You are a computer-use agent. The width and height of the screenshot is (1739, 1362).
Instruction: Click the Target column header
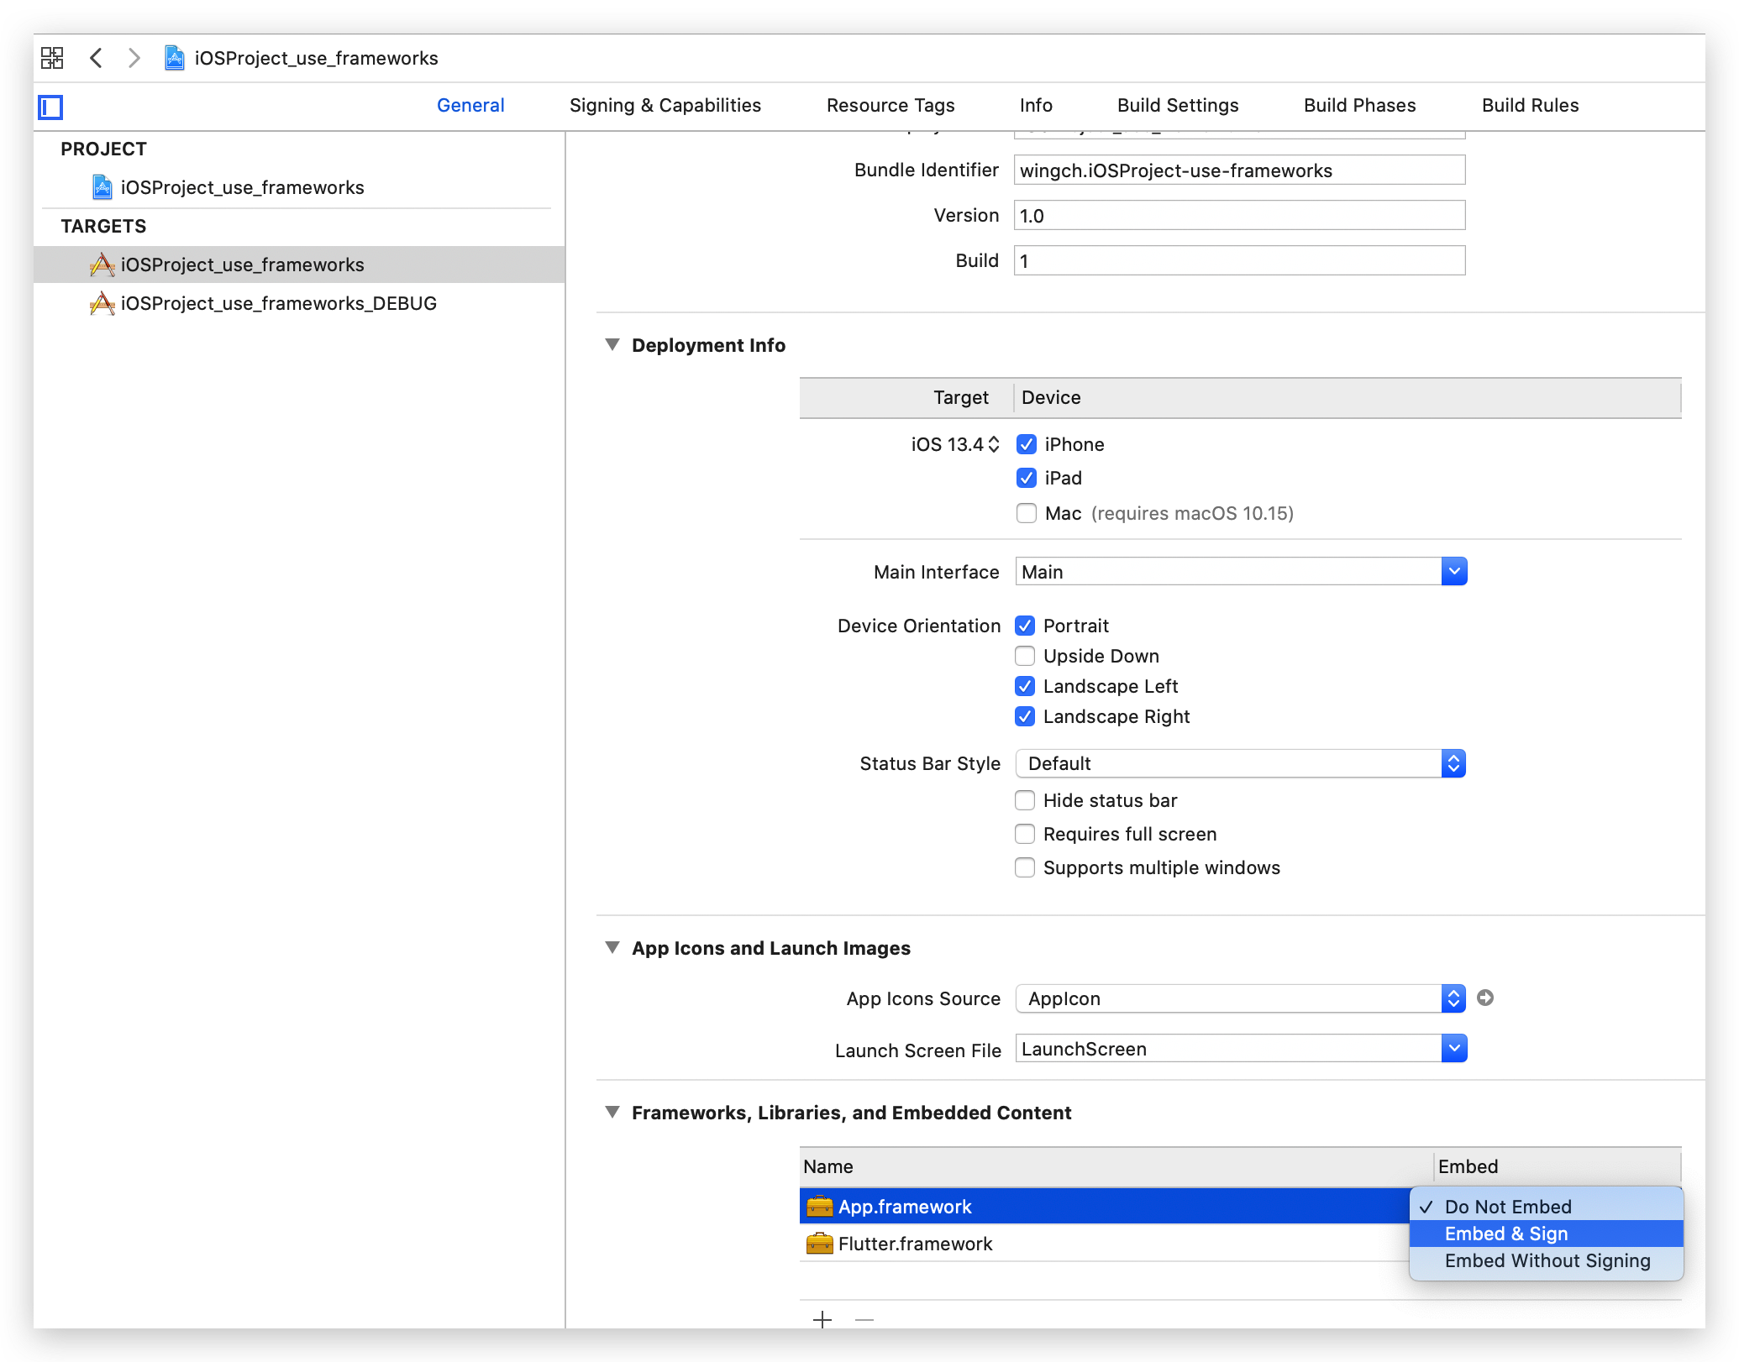click(906, 397)
